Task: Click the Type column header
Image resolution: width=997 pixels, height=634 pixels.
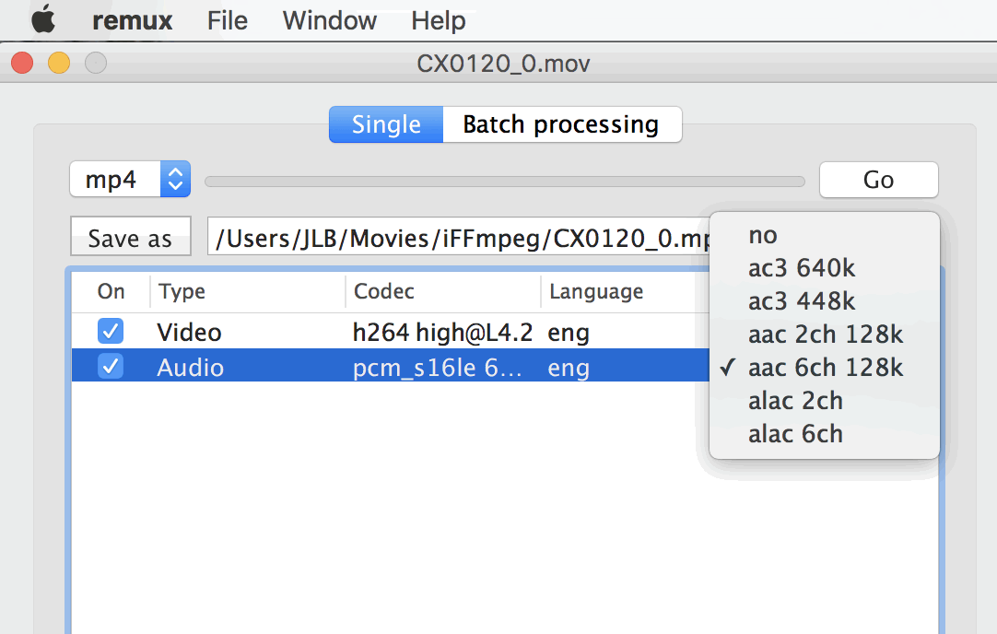Action: [248, 291]
